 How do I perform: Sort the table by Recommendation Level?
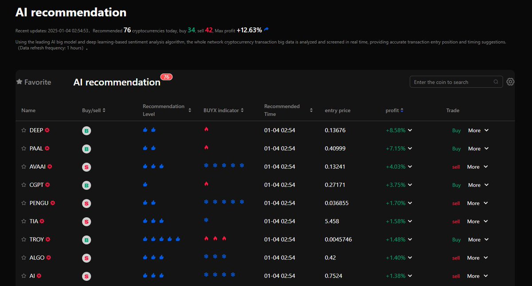pos(190,110)
